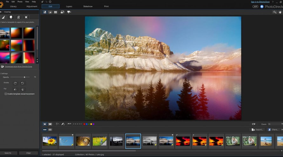Select the gradient wedge overlay type icon

pos(3,17)
